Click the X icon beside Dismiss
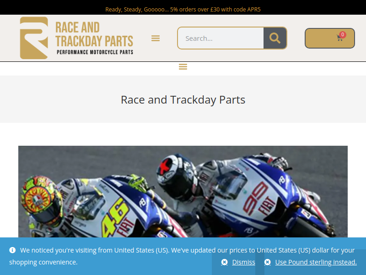The image size is (366, 275). (x=224, y=262)
